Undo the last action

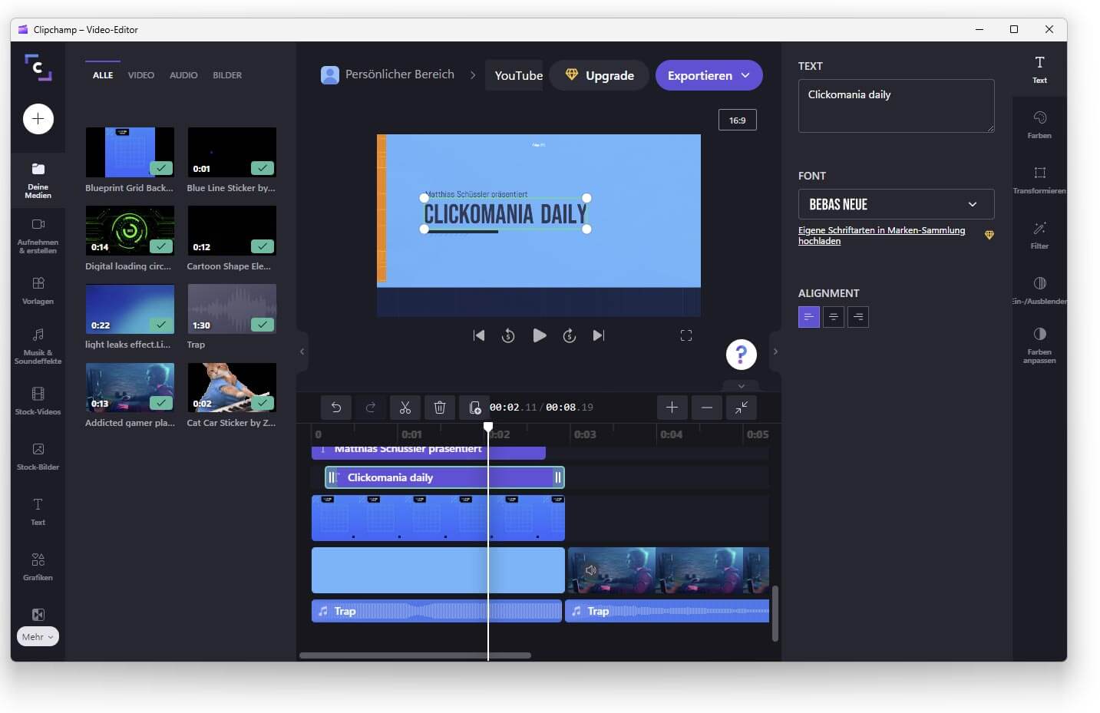336,408
